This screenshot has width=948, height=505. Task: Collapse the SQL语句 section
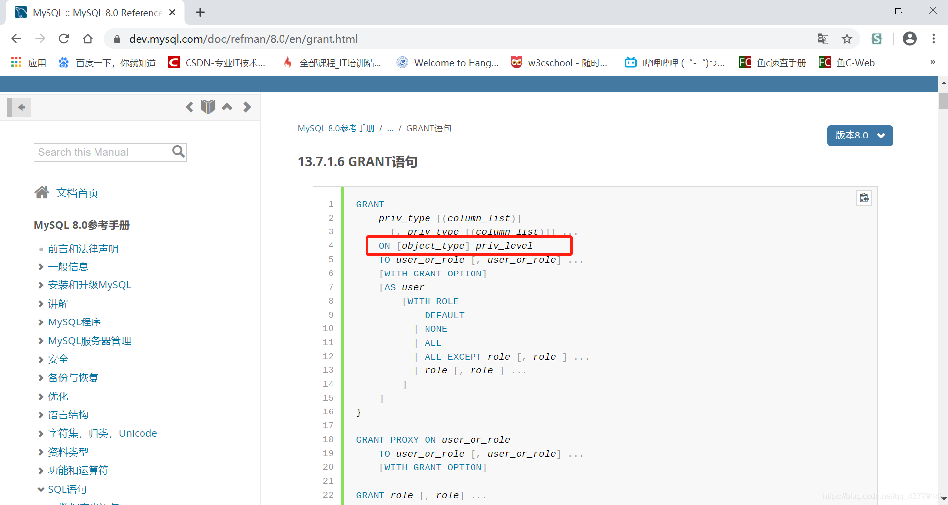[41, 489]
